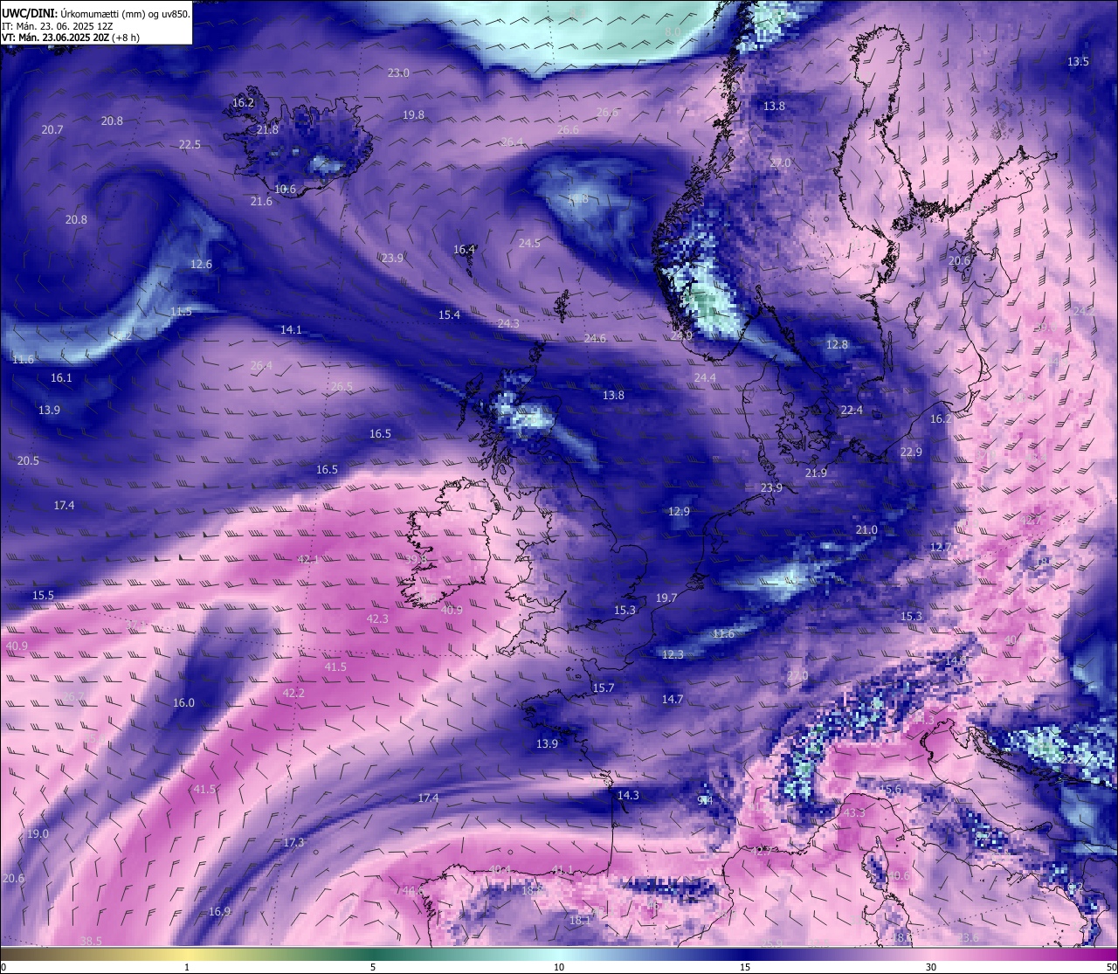Click the 'IT: Mán. 23. 06. 2025 12Z' line
Image resolution: width=1118 pixels, height=974 pixels.
(58, 26)
